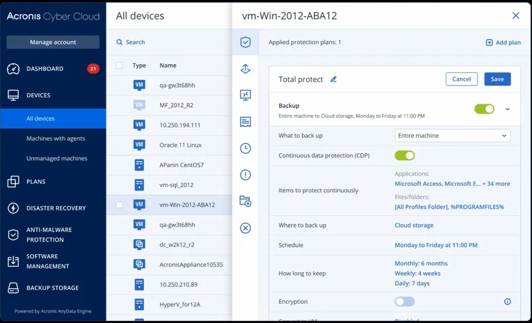Click the recovery arrows icon in panel strip
Screen dimensions: 532x323
pyautogui.click(x=245, y=69)
